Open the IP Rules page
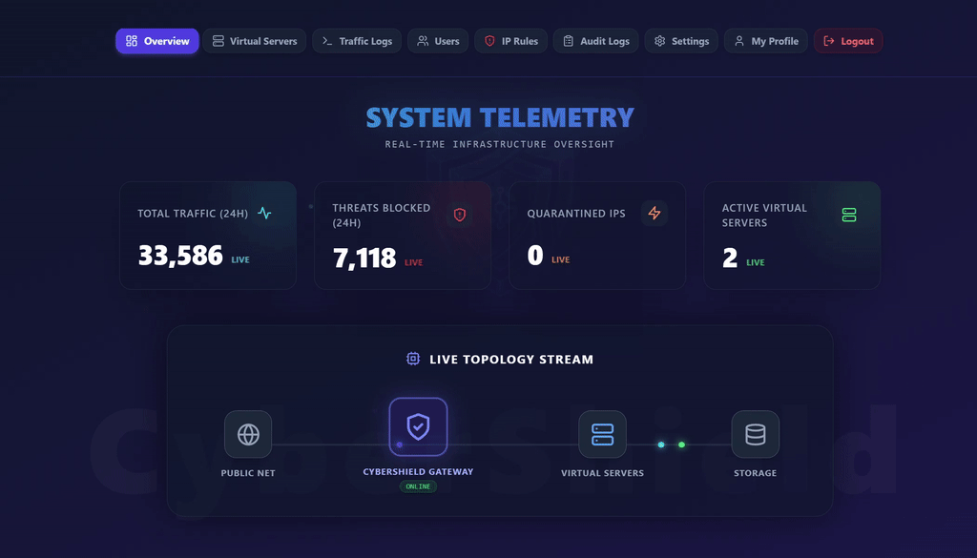 tap(510, 41)
